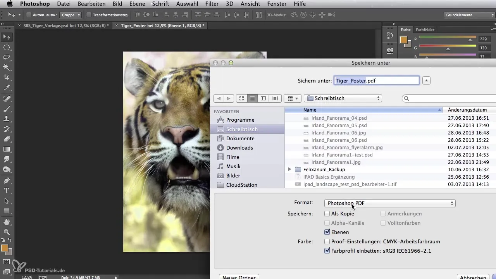Expand the Felixanum_Backup folder triangle
Image resolution: width=496 pixels, height=279 pixels.
coord(289,169)
